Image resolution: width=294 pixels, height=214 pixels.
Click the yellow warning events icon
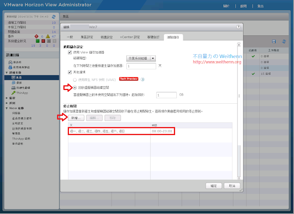coord(48,36)
